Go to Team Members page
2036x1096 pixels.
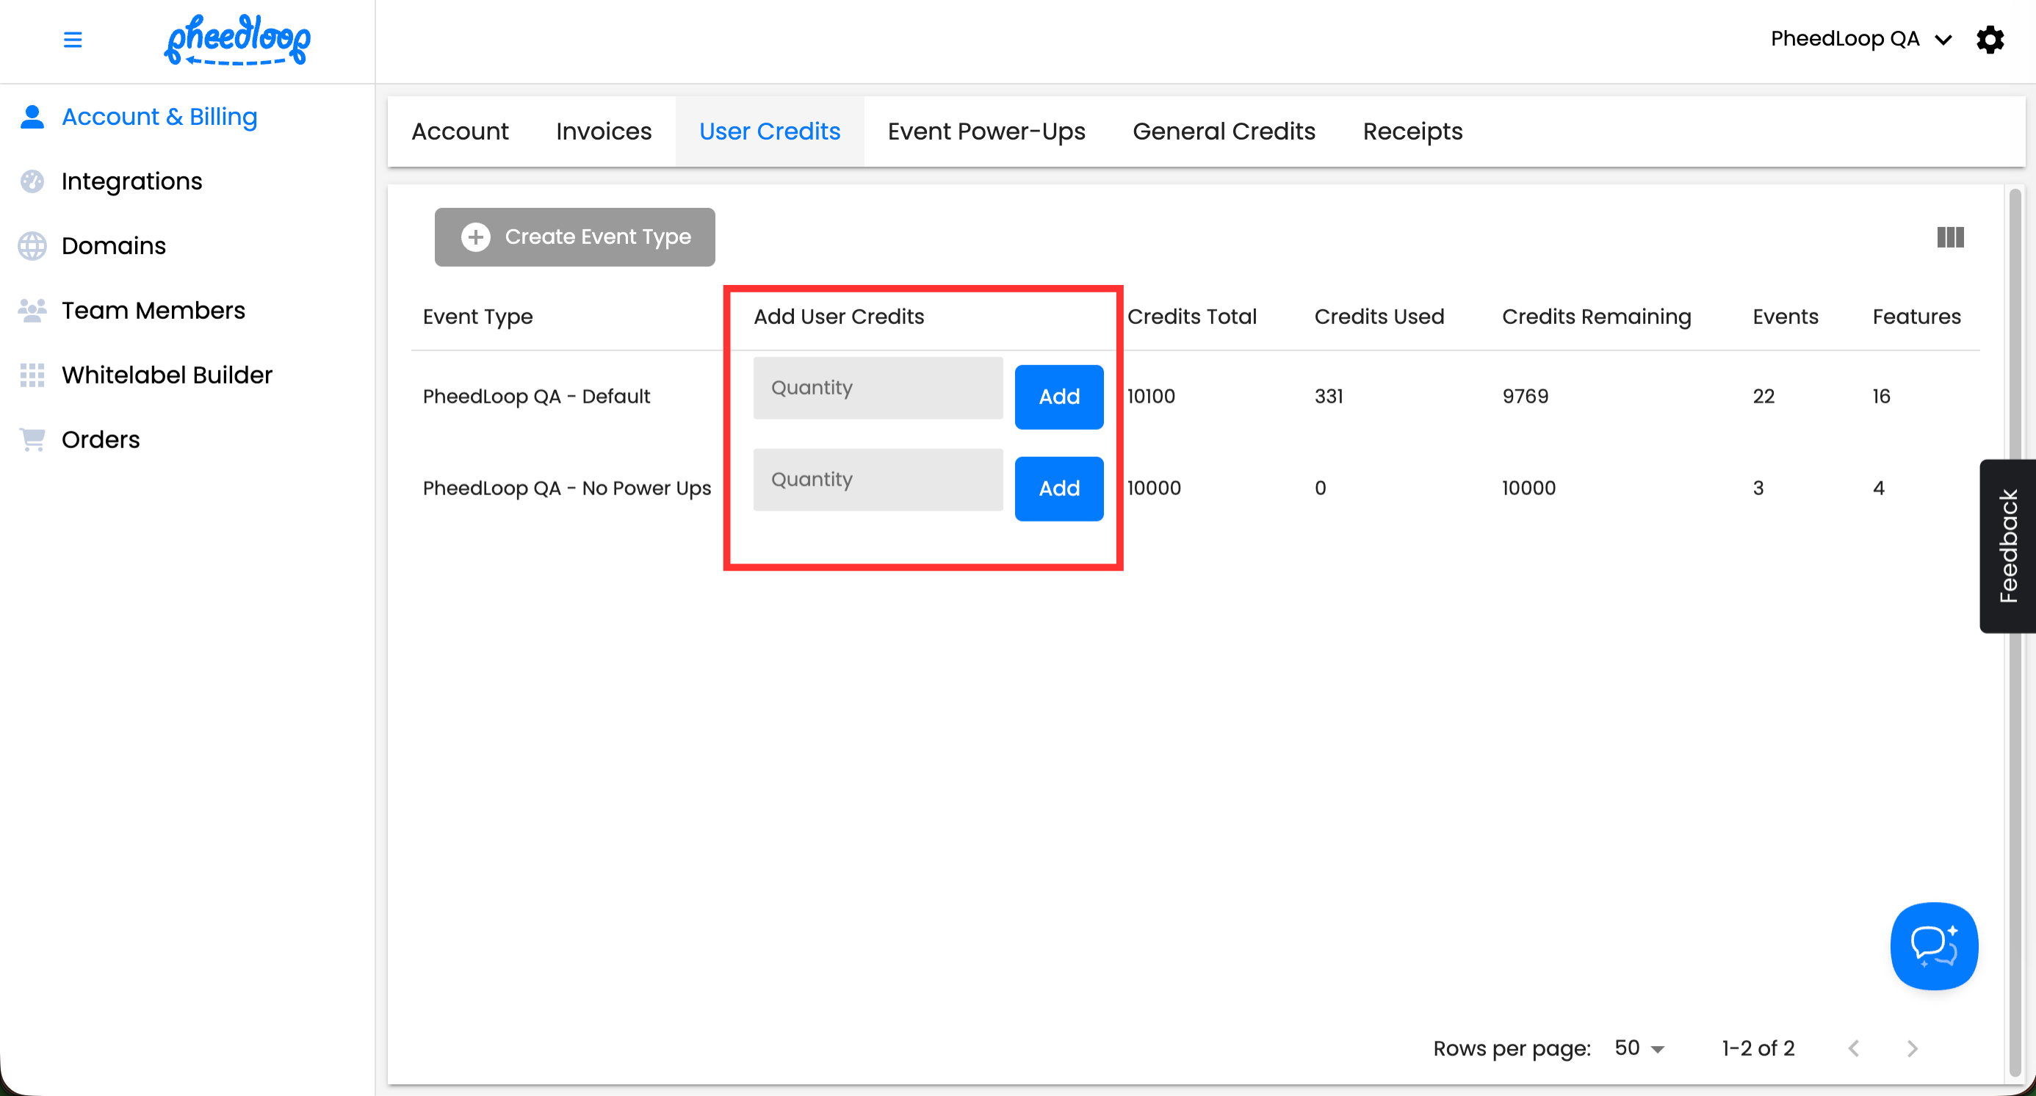154,311
